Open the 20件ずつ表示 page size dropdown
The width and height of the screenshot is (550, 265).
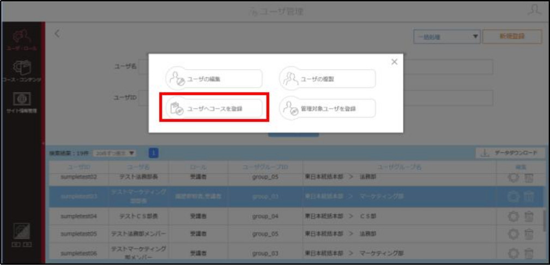(x=114, y=153)
